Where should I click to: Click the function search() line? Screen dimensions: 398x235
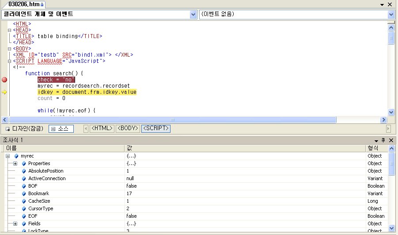click(54, 73)
